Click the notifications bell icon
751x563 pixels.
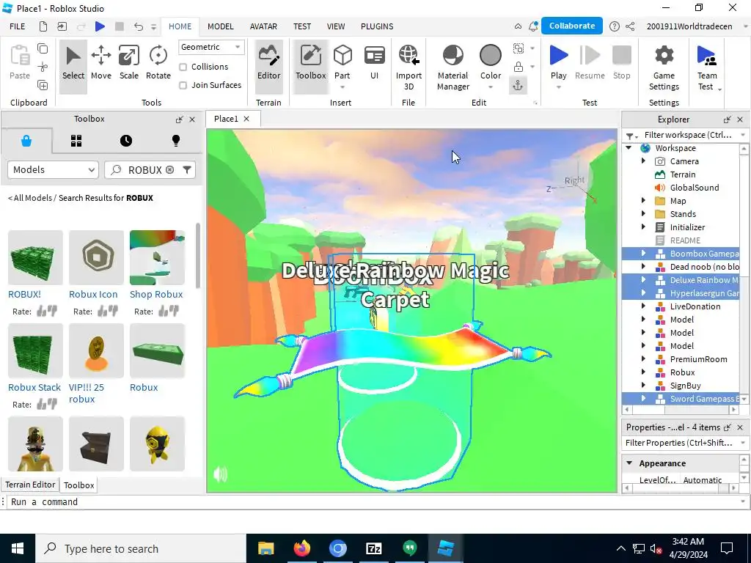532,26
